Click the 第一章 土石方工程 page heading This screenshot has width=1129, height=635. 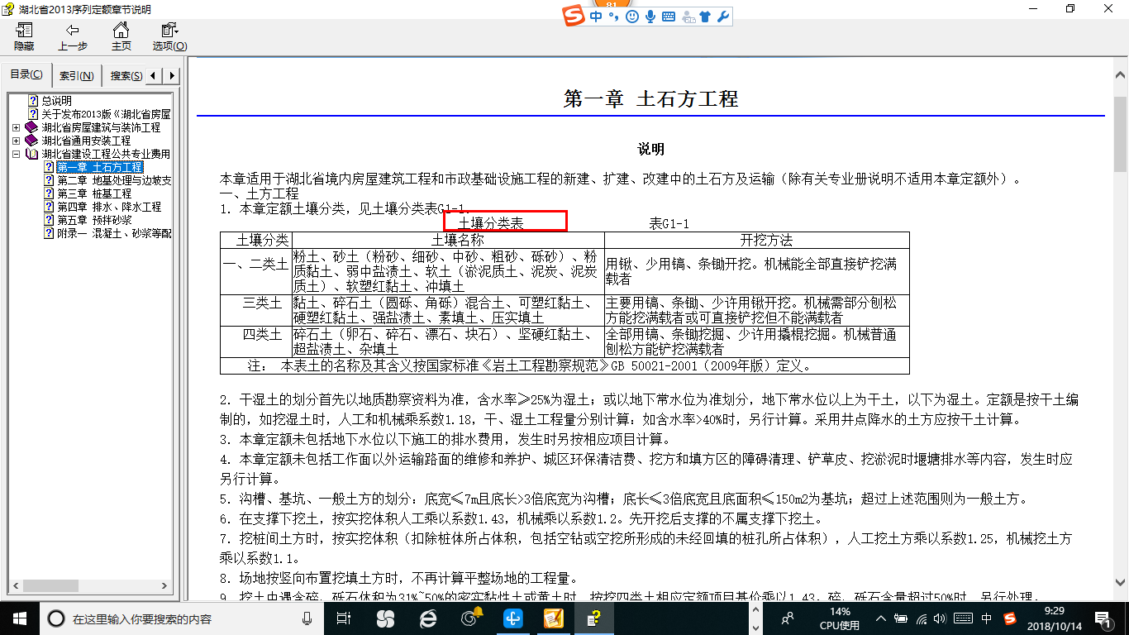click(650, 99)
